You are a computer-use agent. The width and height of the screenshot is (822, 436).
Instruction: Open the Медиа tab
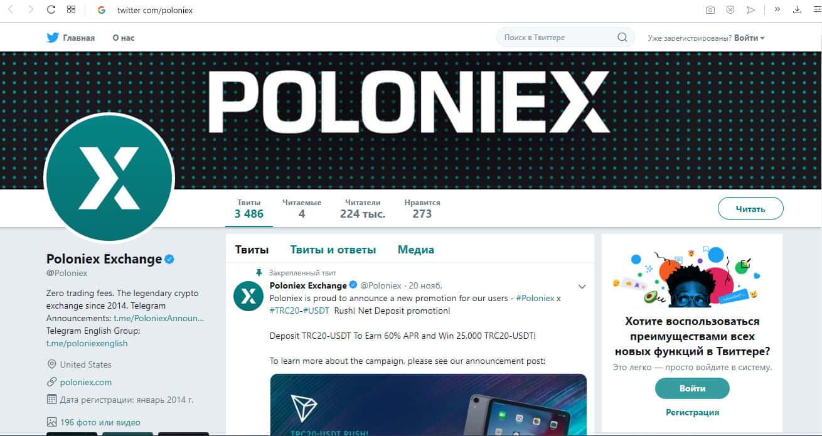415,250
